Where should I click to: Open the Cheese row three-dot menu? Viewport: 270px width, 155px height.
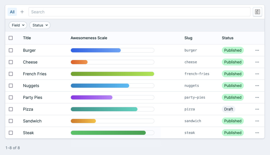[257, 62]
